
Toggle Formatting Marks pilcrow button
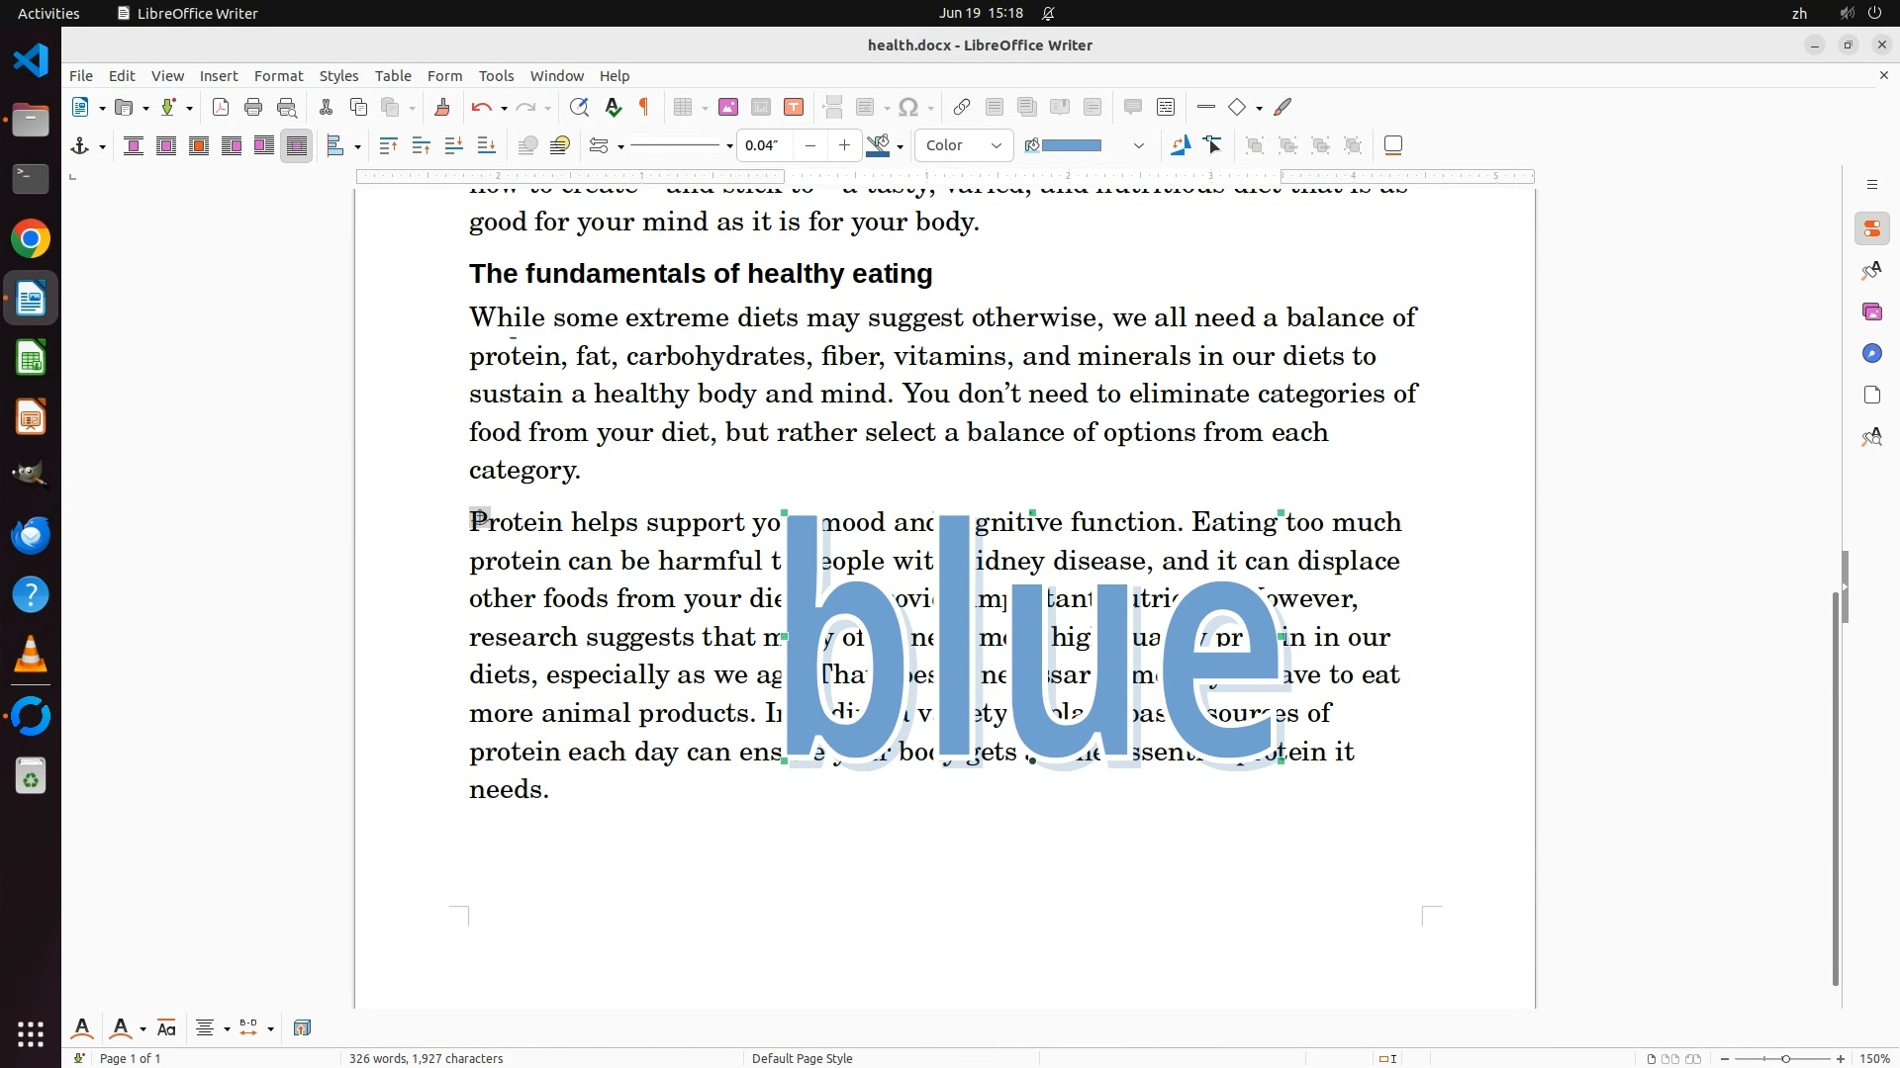[644, 107]
